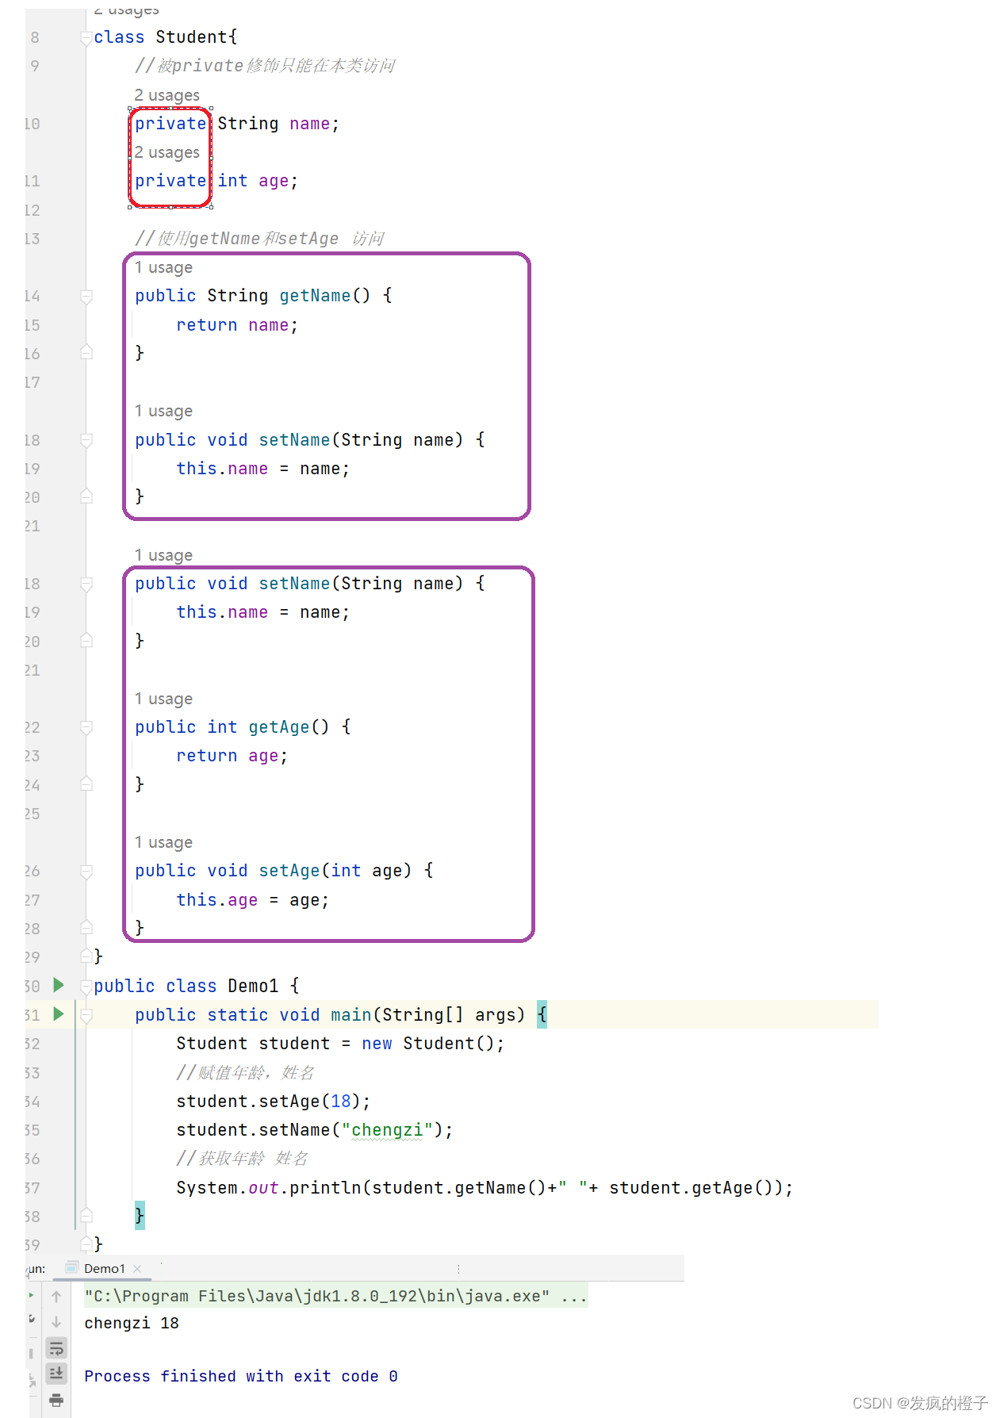The width and height of the screenshot is (1000, 1418).
Task: Click the Demo1 run configuration tab icon
Action: pyautogui.click(x=72, y=1268)
